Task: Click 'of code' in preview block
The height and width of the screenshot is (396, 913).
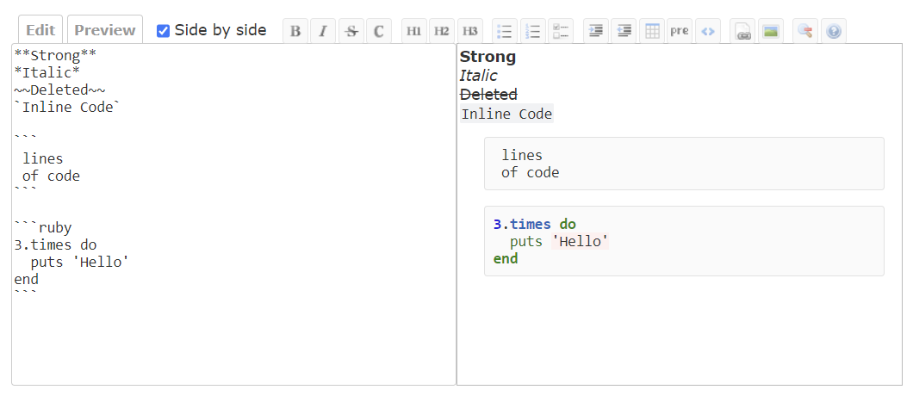Action: pyautogui.click(x=530, y=173)
